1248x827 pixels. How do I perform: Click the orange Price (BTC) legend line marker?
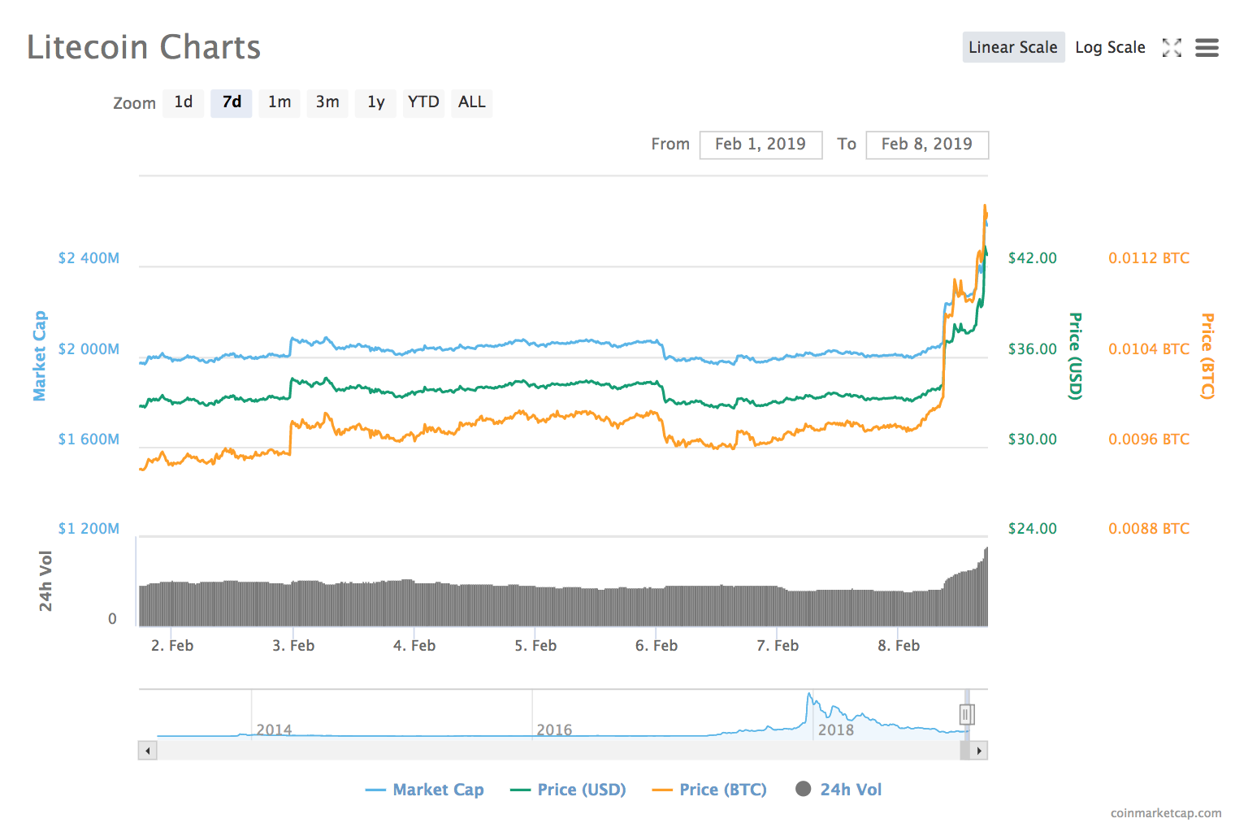[x=663, y=789]
